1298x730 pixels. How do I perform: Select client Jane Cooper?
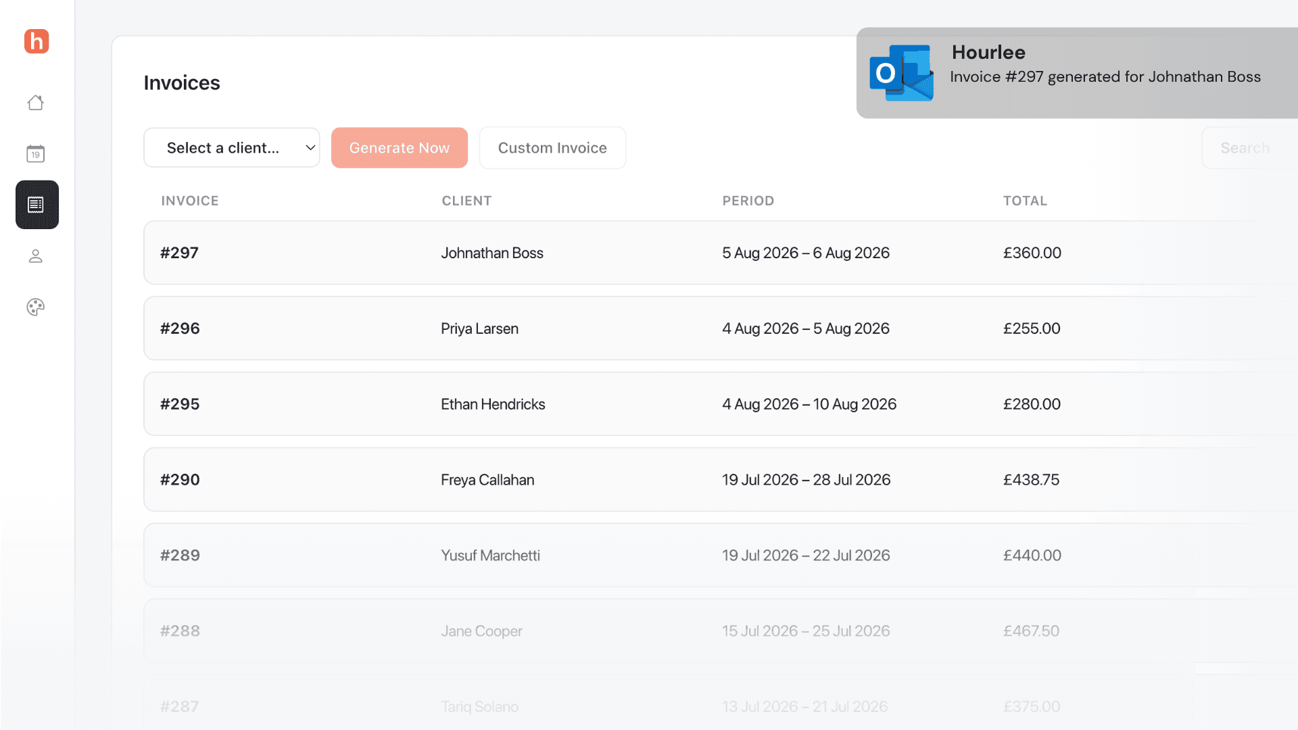481,631
